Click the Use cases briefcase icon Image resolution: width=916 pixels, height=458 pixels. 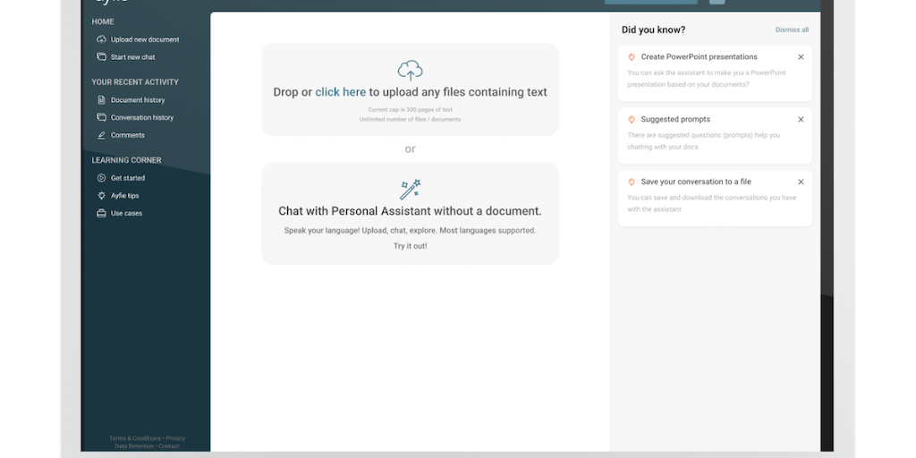click(x=102, y=213)
